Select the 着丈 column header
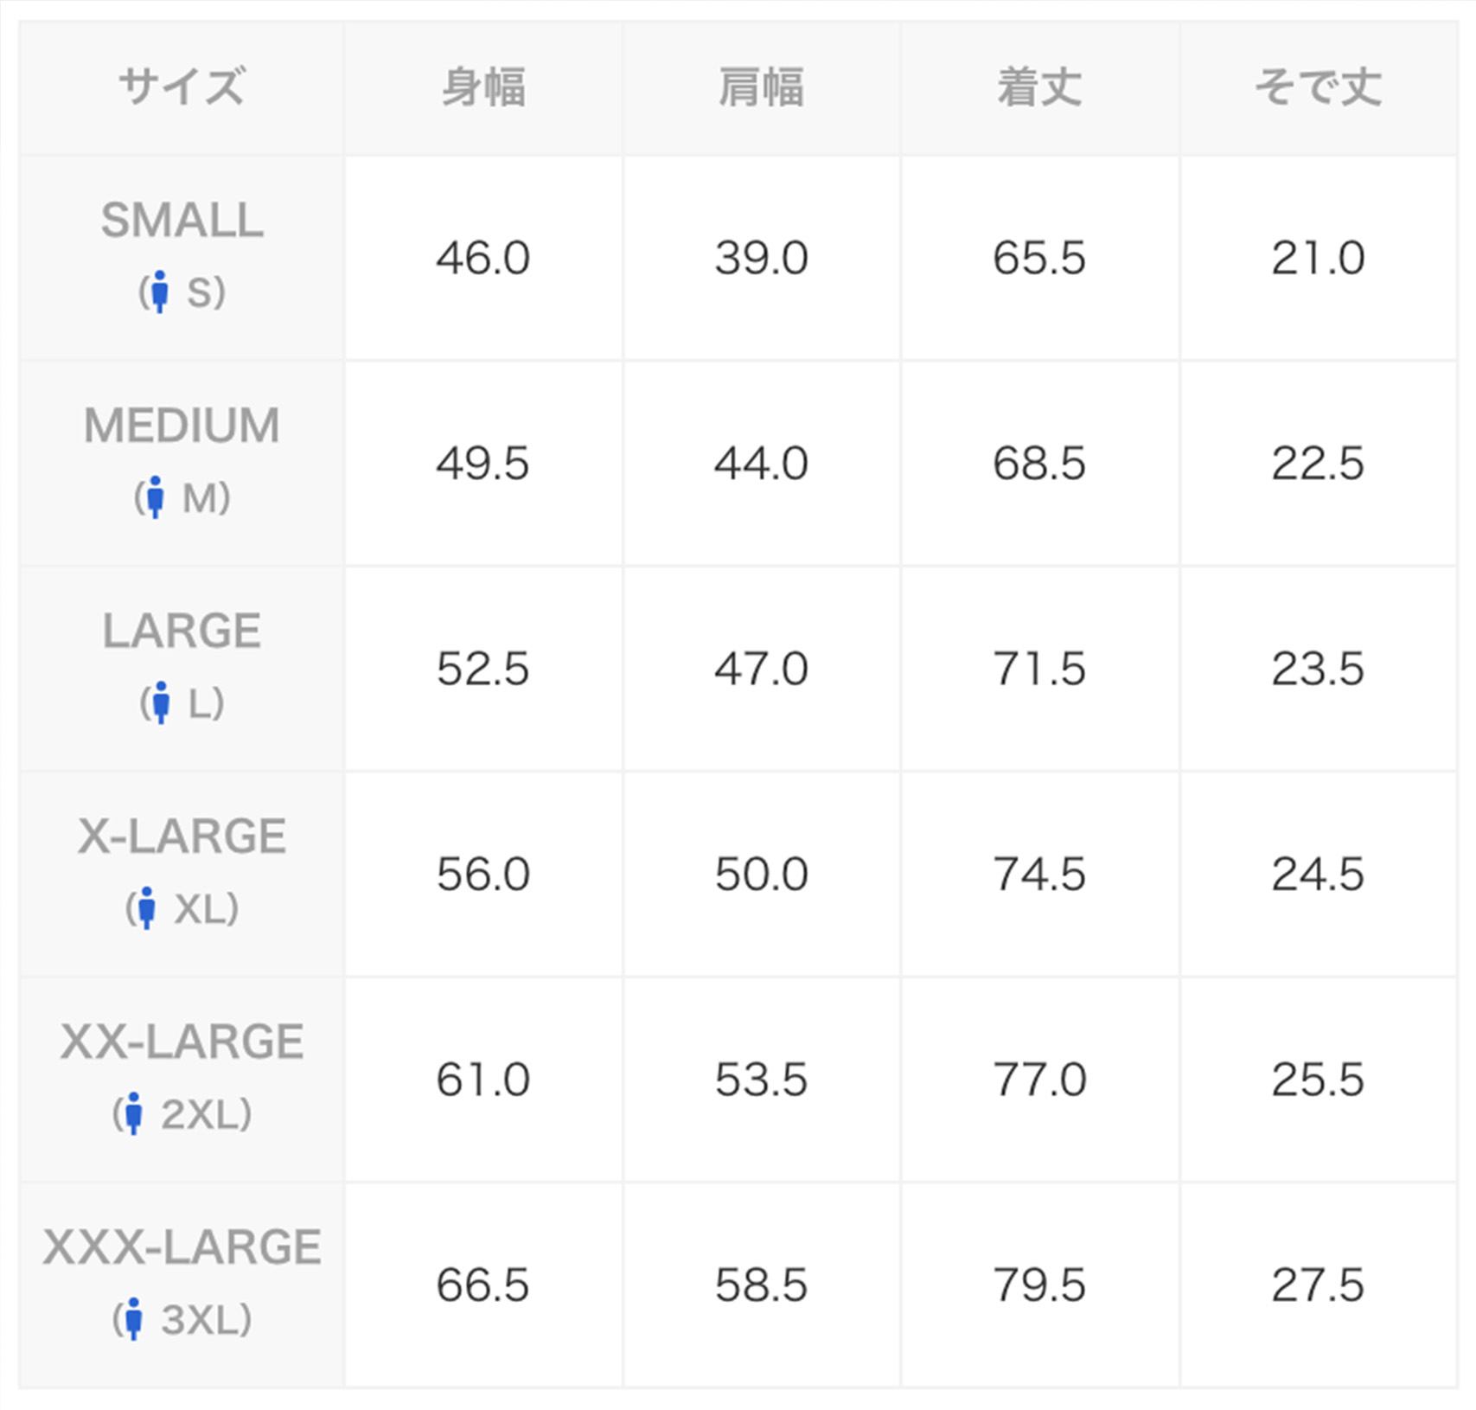The width and height of the screenshot is (1476, 1410). click(x=1039, y=87)
